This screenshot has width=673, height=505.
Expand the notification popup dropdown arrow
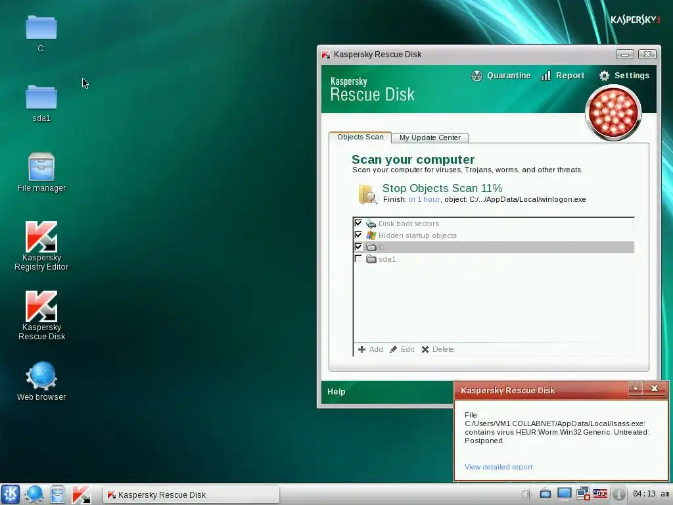pyautogui.click(x=636, y=389)
